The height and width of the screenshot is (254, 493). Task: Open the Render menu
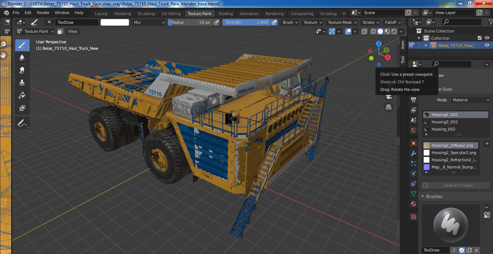(x=43, y=13)
